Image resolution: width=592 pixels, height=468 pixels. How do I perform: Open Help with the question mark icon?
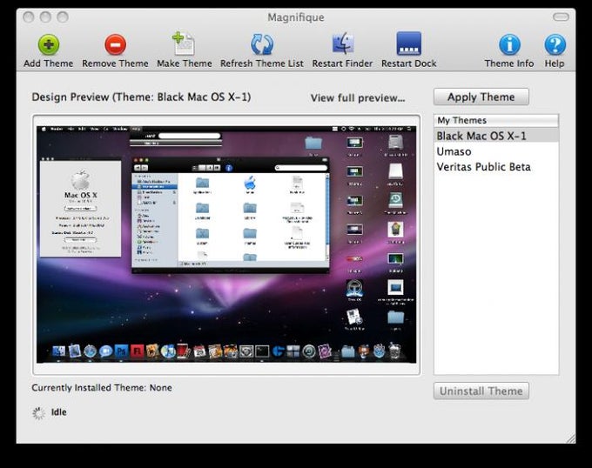pos(555,44)
